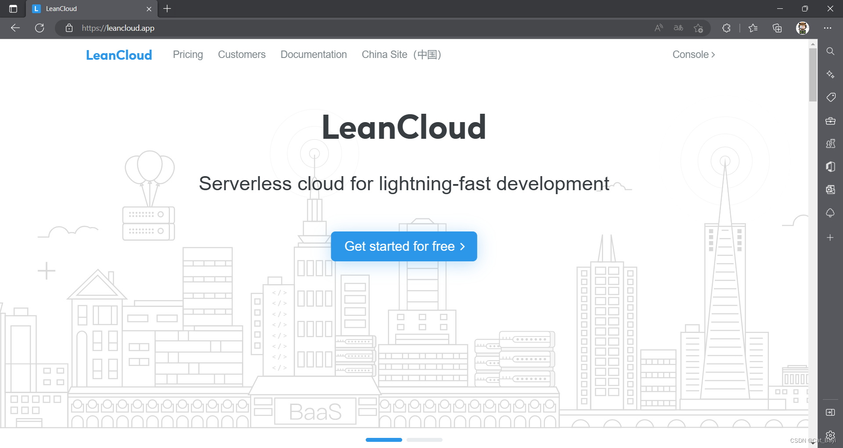Viewport: 843px width, 448px height.
Task: Open sidebar settings gear
Action: coord(830,435)
